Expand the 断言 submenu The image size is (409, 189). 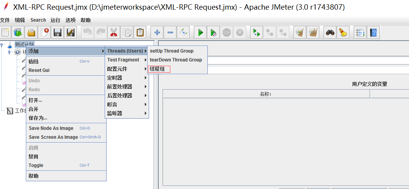pos(127,104)
